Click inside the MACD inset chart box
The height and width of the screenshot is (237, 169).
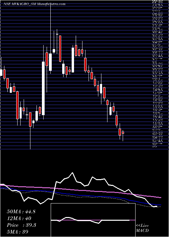coord(93,220)
